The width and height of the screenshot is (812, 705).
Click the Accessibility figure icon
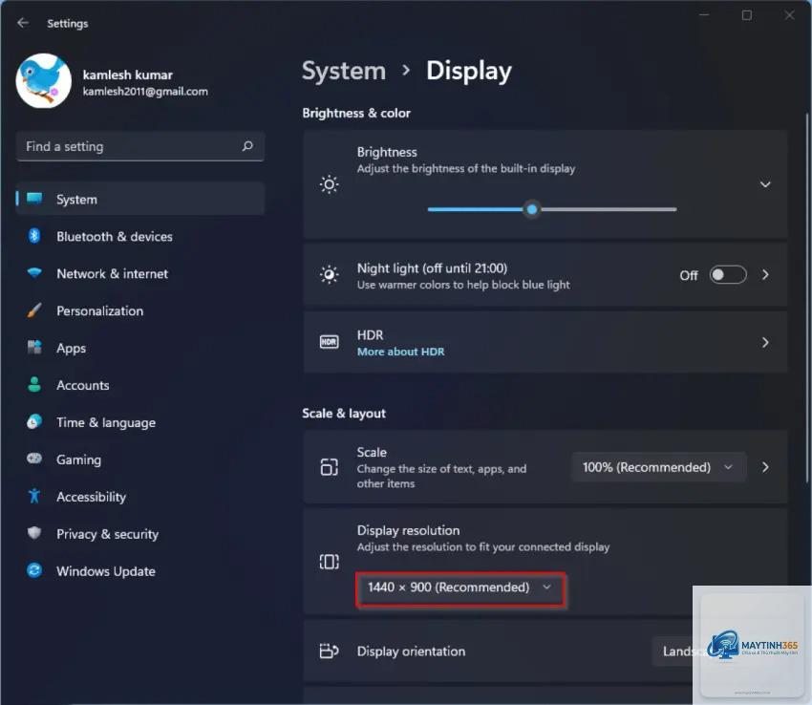(x=34, y=496)
